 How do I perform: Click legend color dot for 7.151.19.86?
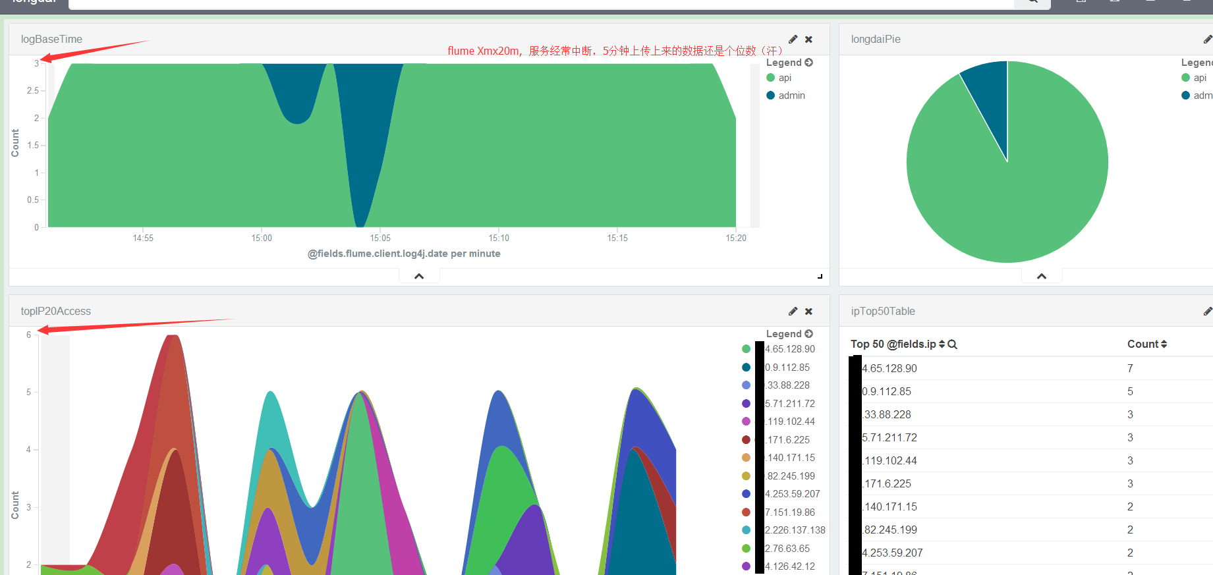[x=747, y=512]
